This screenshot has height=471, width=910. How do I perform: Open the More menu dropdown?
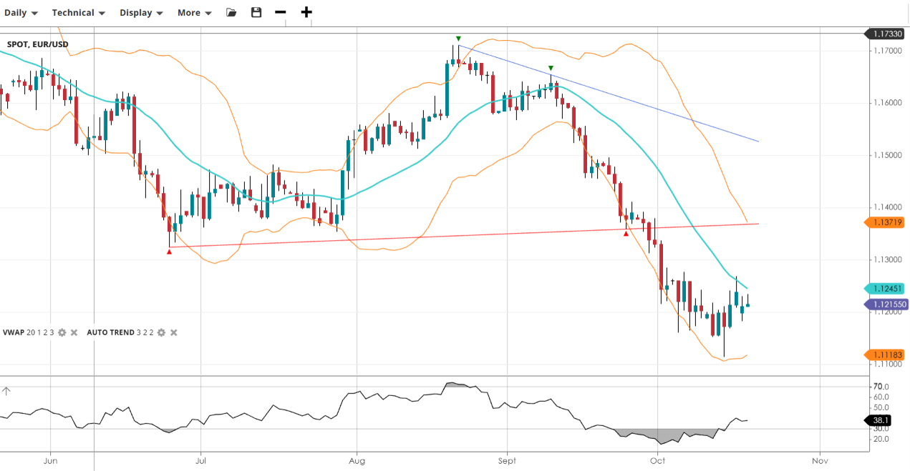(195, 13)
